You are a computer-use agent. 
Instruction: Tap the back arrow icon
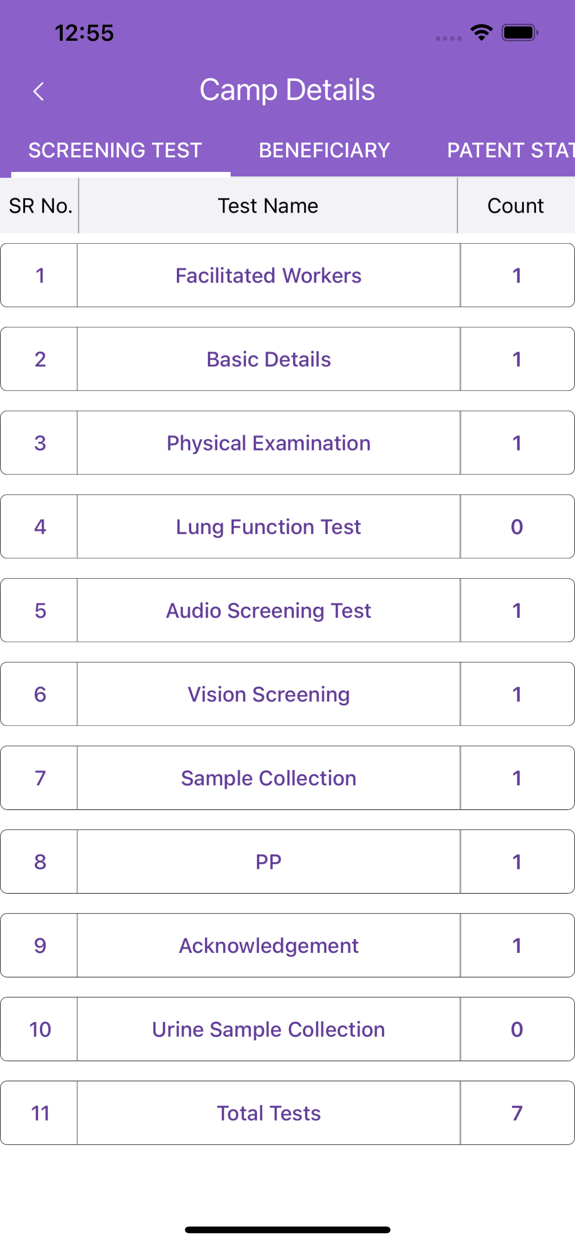(39, 91)
